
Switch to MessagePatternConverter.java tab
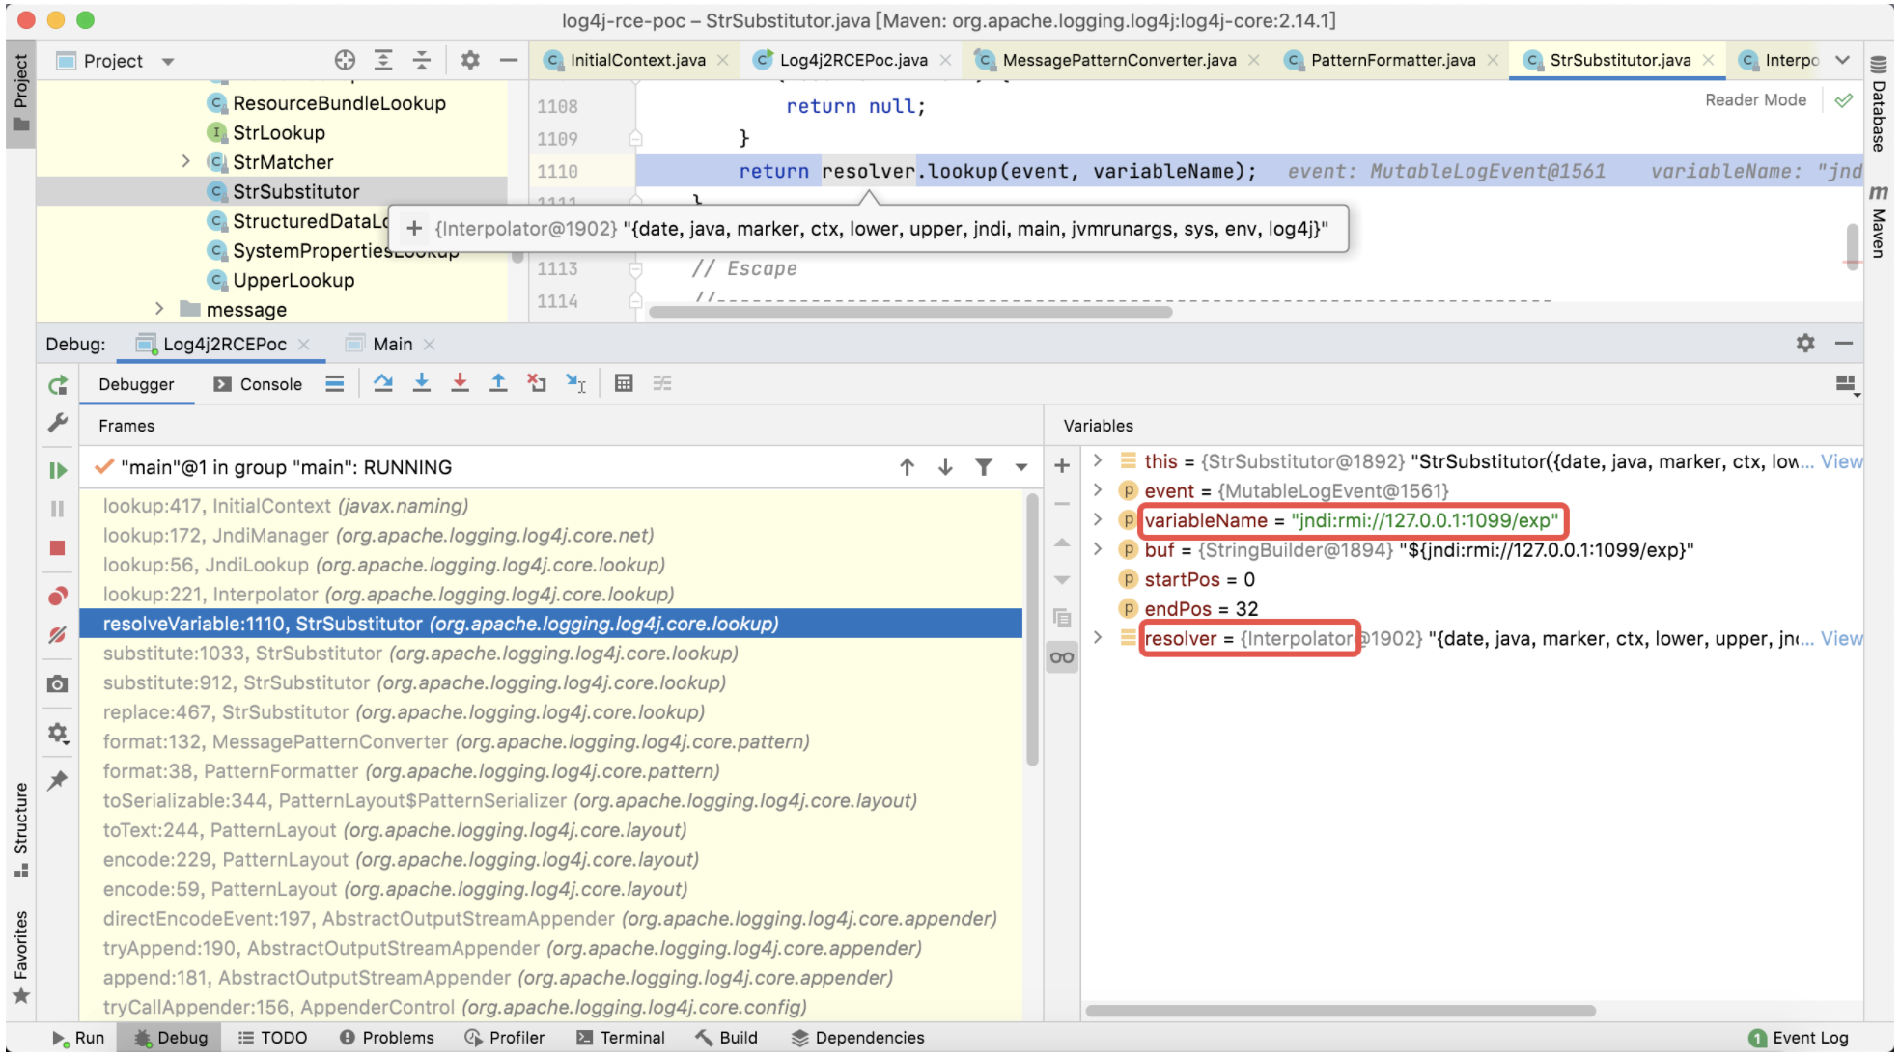[1119, 60]
